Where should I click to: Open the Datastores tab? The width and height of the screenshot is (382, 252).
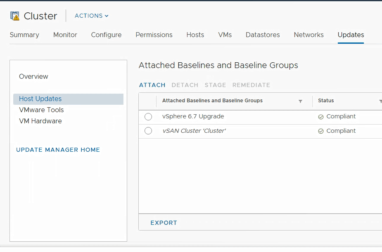pos(263,35)
